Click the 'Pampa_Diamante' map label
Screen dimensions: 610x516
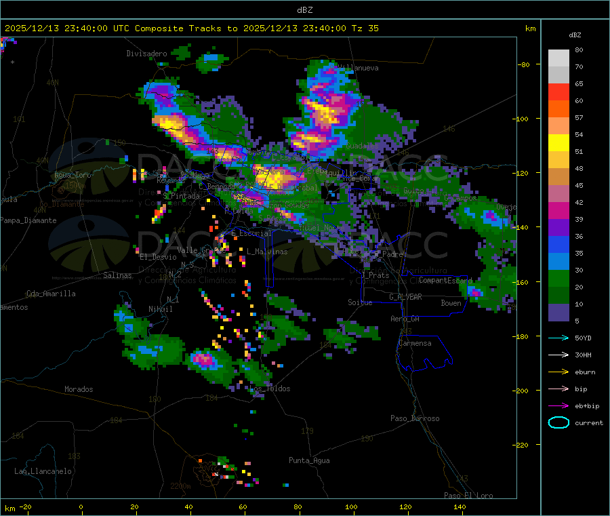[x=28, y=220]
